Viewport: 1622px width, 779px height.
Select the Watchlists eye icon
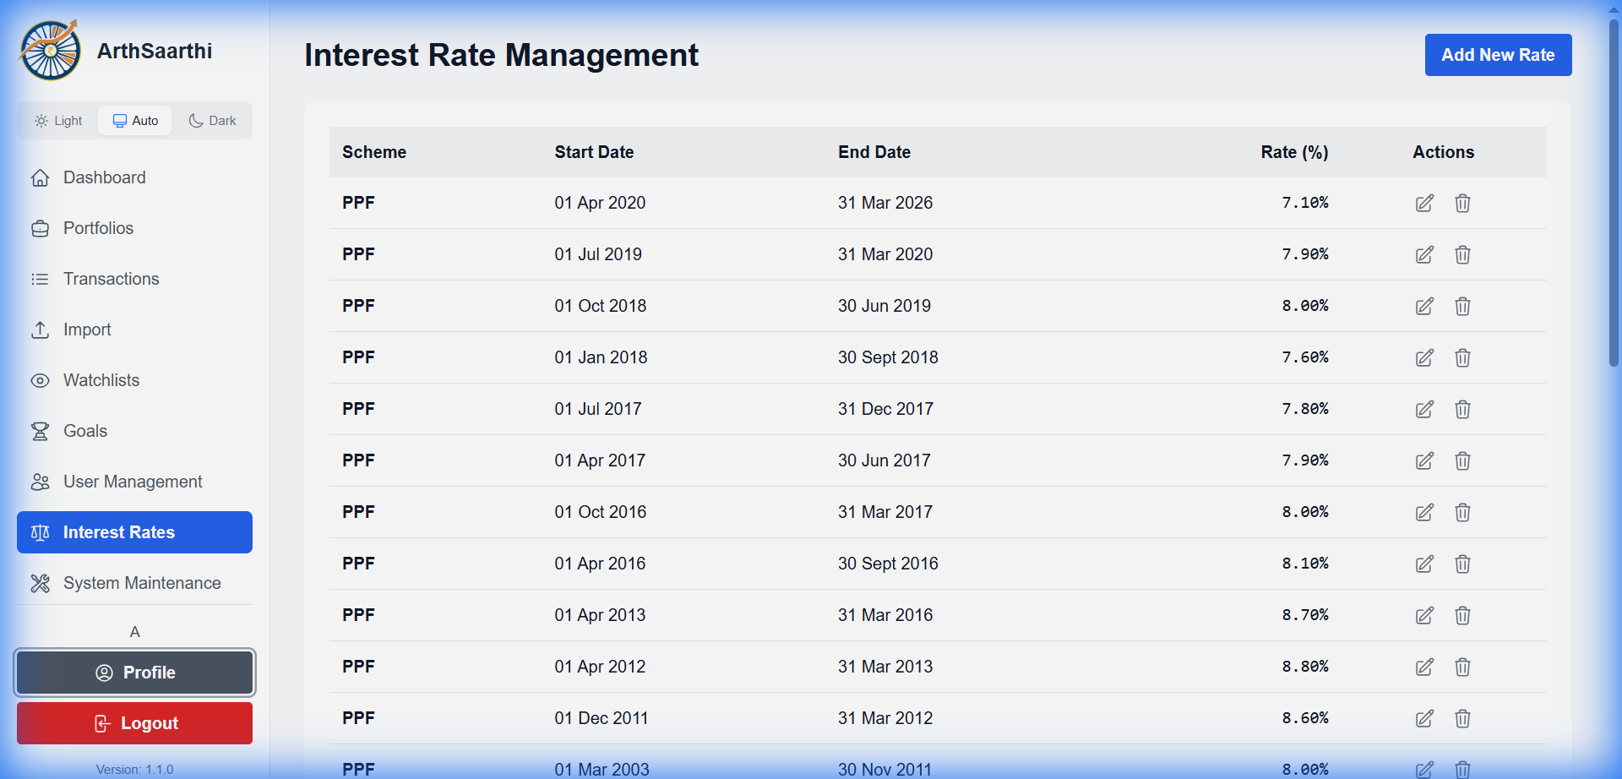(41, 380)
